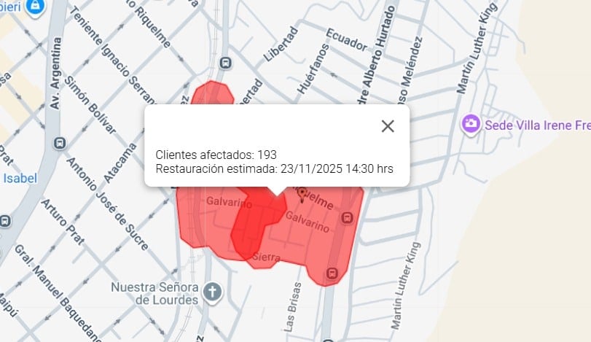
Task: Open the church icon for Nuestra Señora de Lourdes
Action: [213, 293]
